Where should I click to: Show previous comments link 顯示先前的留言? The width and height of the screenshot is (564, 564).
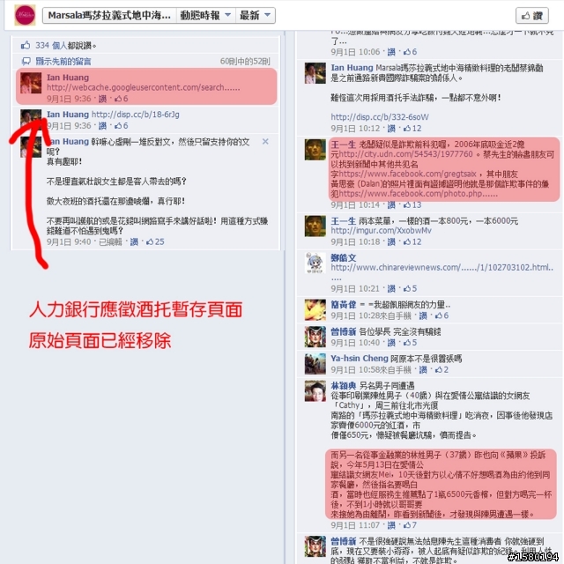click(63, 62)
